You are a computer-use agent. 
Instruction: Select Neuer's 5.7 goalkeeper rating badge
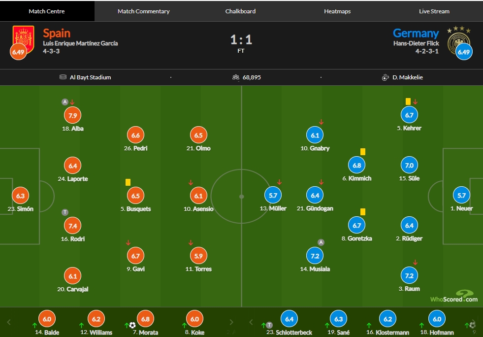(x=461, y=195)
